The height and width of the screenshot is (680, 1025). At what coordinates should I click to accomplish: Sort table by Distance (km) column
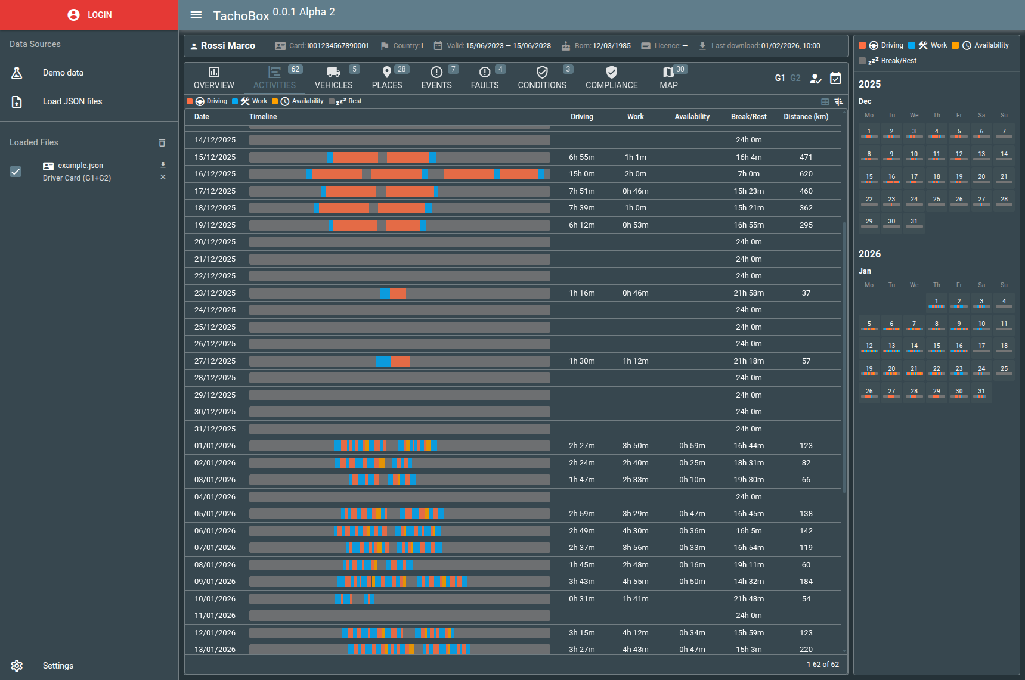tap(806, 117)
